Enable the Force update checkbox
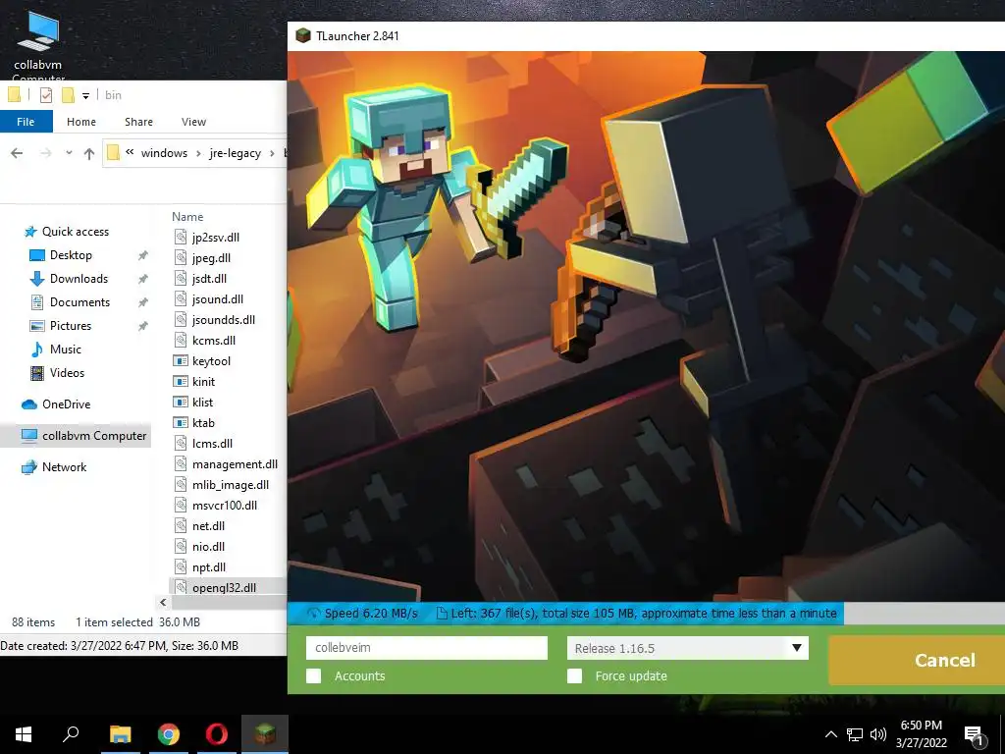 pyautogui.click(x=575, y=675)
